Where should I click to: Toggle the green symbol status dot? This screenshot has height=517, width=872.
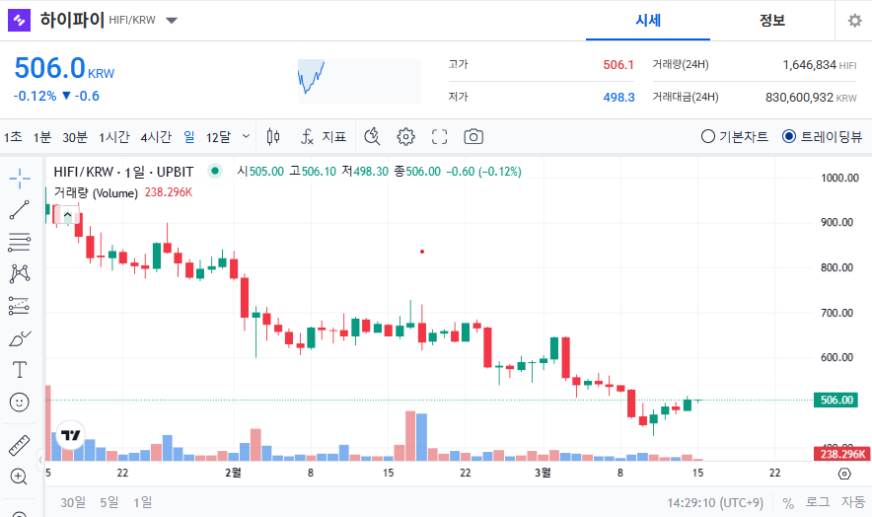(215, 171)
